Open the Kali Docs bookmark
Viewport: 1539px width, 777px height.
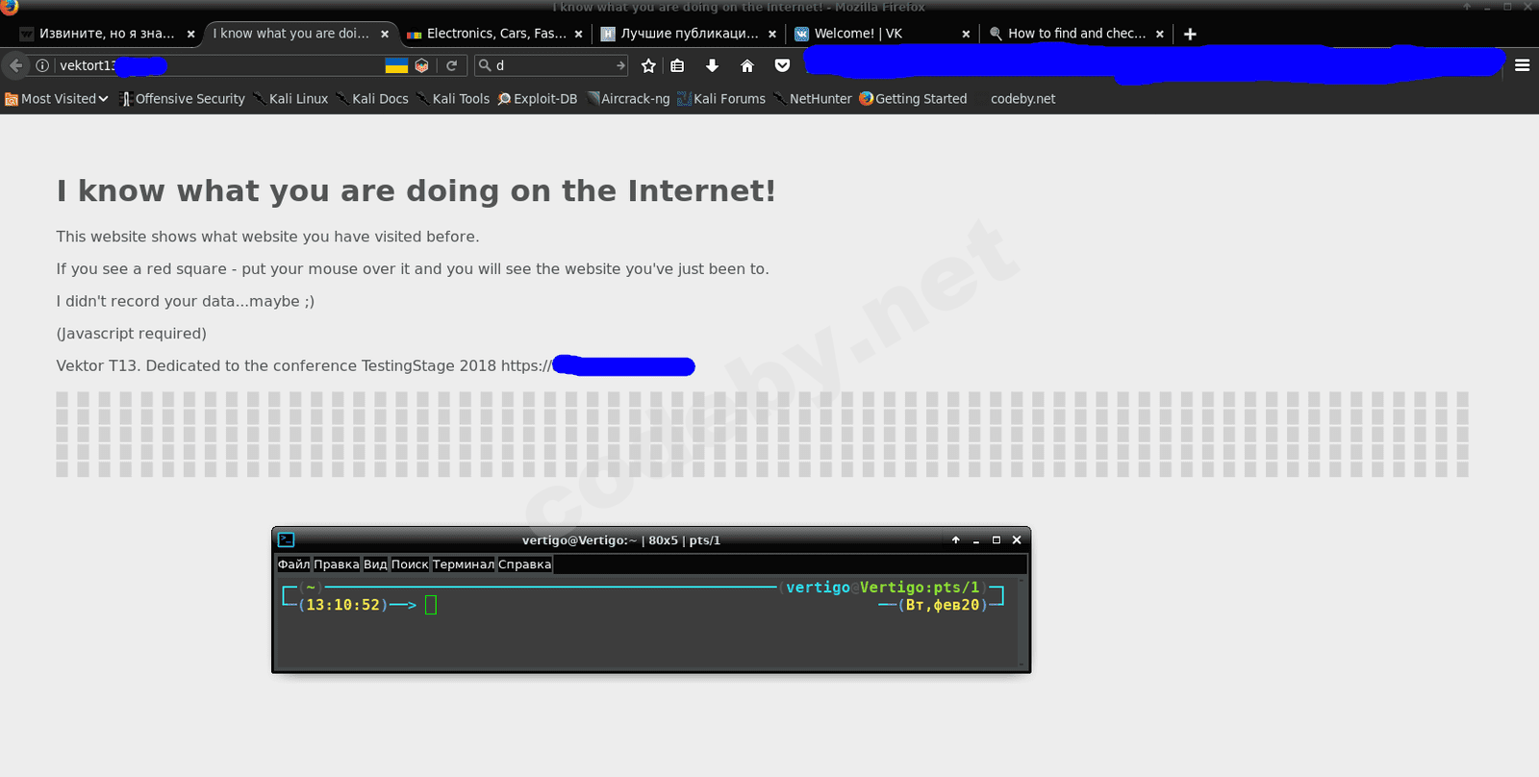coord(372,99)
